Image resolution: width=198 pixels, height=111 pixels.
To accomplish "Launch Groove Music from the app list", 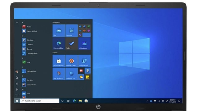I will (x=29, y=85).
